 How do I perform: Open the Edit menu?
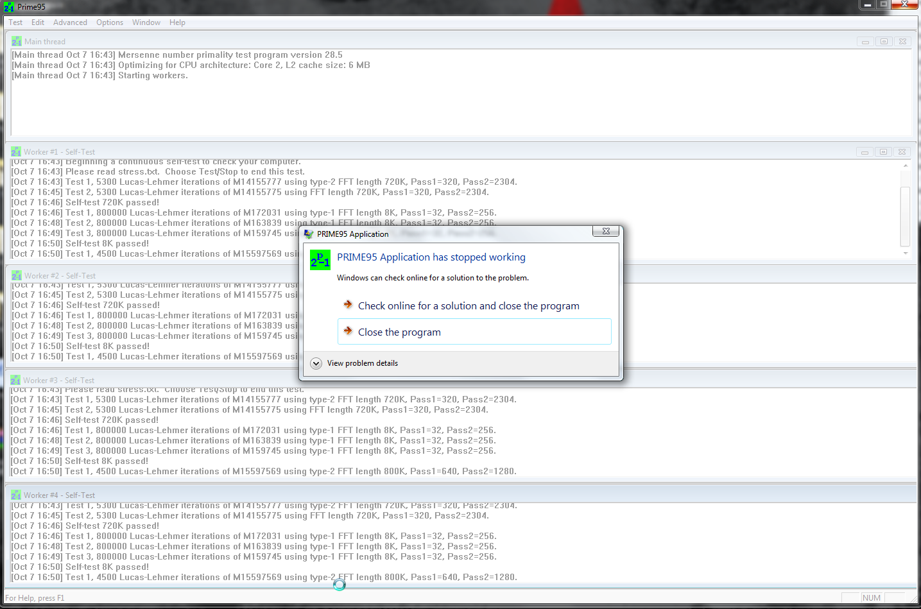pyautogui.click(x=38, y=22)
